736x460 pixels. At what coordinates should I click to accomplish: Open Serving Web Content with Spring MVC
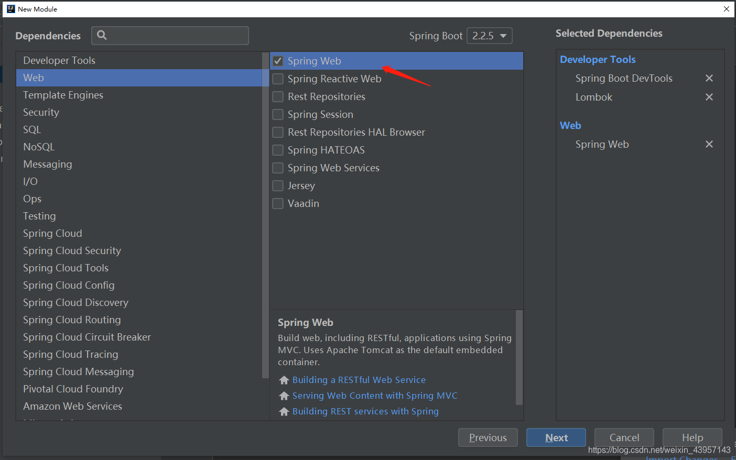point(375,396)
